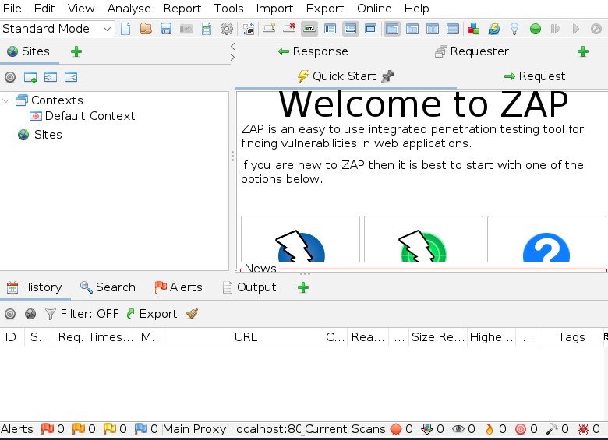Switch to the Requester tab
The width and height of the screenshot is (608, 440).
tap(472, 51)
